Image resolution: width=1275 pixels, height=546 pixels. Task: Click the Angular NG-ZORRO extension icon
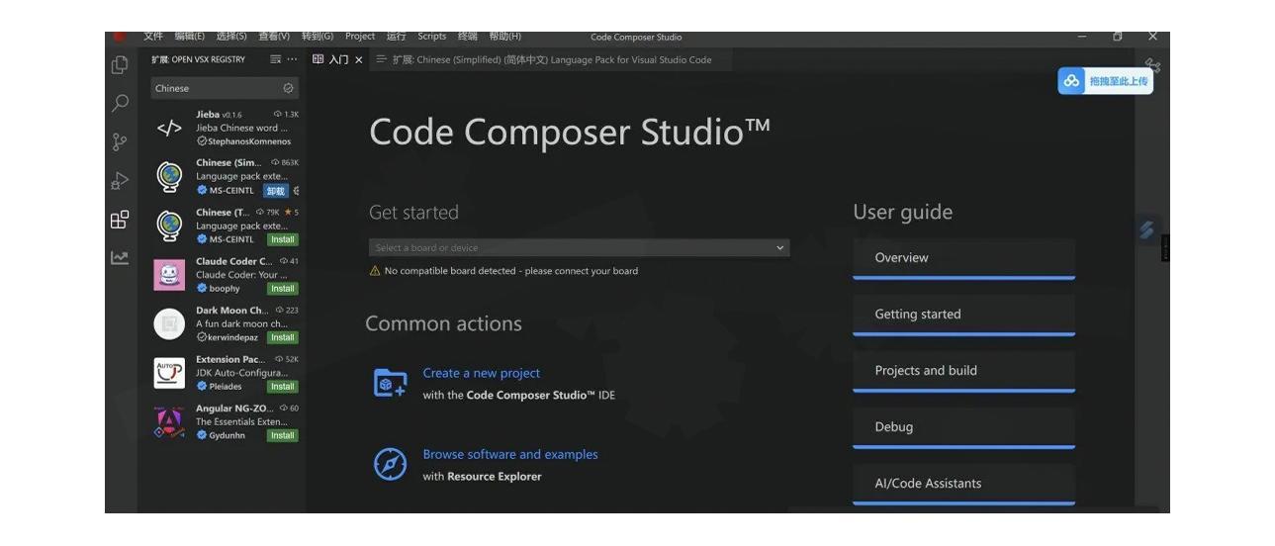[x=169, y=422]
